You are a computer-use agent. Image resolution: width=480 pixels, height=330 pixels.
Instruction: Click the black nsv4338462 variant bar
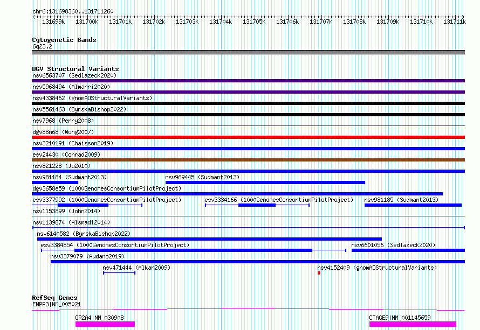click(248, 103)
